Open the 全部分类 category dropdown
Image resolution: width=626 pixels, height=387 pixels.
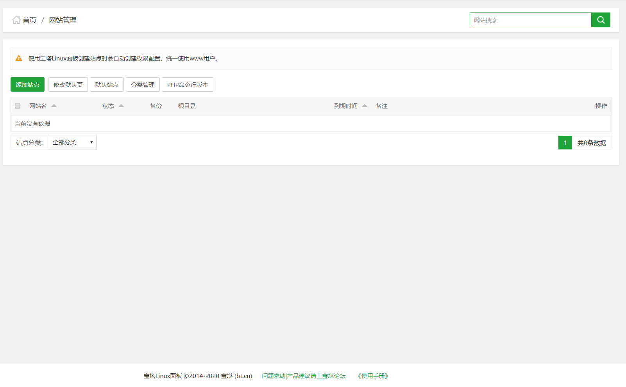click(72, 142)
